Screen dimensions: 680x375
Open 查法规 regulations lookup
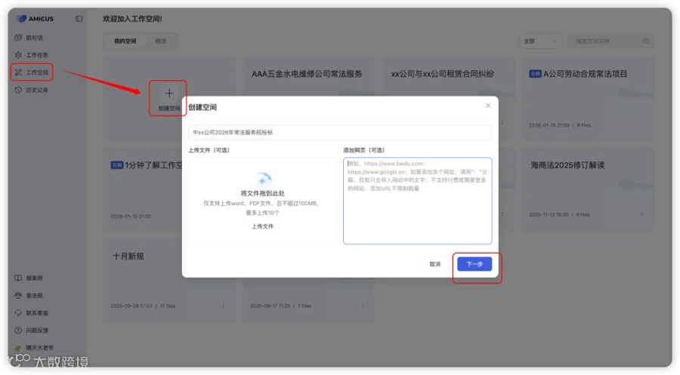[x=29, y=295]
